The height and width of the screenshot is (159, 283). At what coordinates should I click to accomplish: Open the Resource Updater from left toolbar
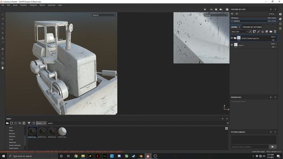pos(3,63)
